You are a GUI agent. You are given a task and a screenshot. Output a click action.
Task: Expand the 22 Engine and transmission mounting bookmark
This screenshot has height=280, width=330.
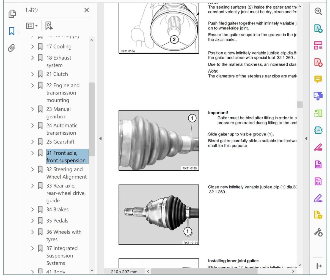pos(32,86)
